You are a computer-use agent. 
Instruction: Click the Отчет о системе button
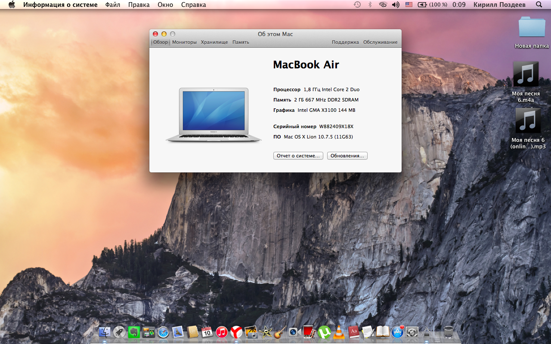[298, 156]
